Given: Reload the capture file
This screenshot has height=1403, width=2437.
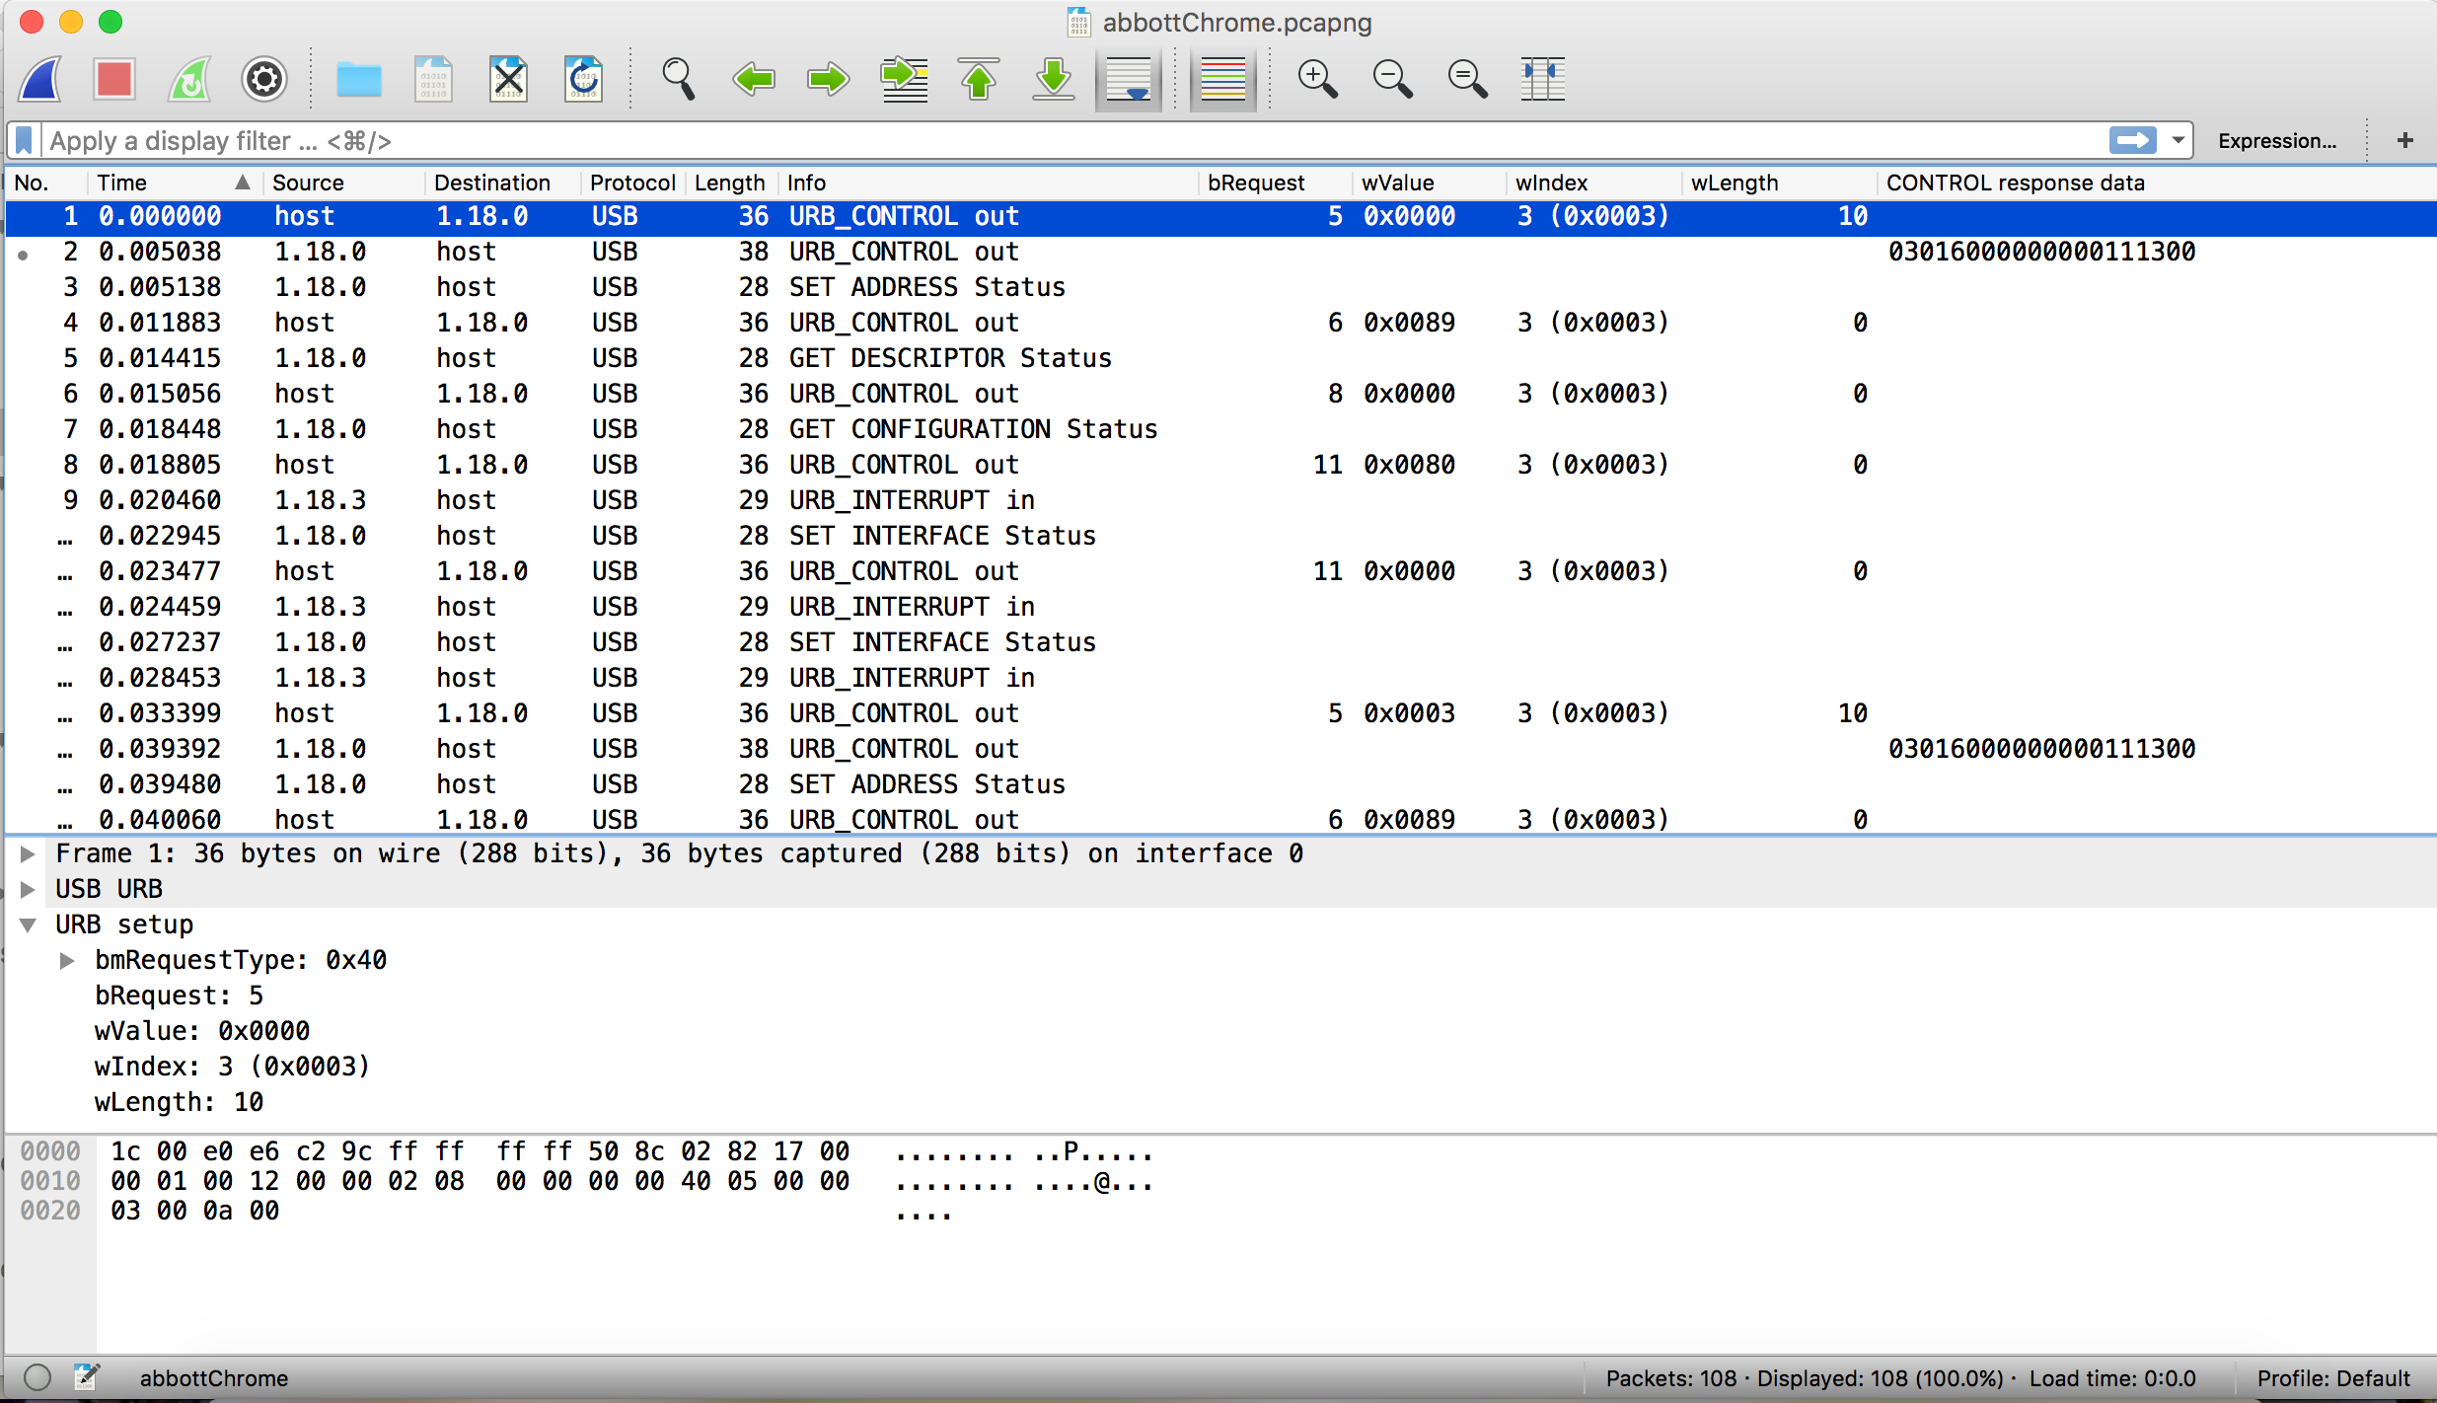Looking at the screenshot, I should (584, 80).
